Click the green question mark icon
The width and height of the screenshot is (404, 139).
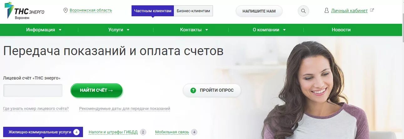193,90
